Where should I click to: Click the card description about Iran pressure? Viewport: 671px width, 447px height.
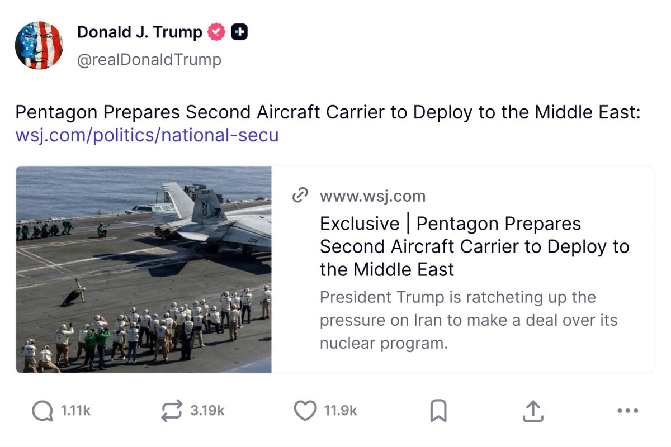coord(469,320)
